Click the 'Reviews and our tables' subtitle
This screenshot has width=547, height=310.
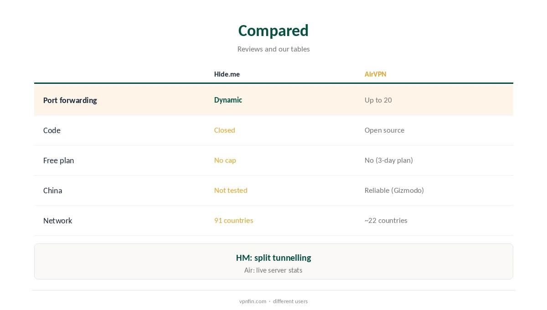tap(273, 49)
